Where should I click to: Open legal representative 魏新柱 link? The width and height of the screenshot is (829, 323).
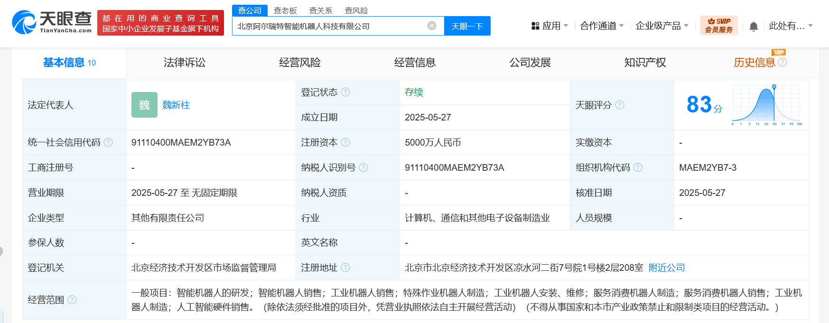tap(176, 105)
